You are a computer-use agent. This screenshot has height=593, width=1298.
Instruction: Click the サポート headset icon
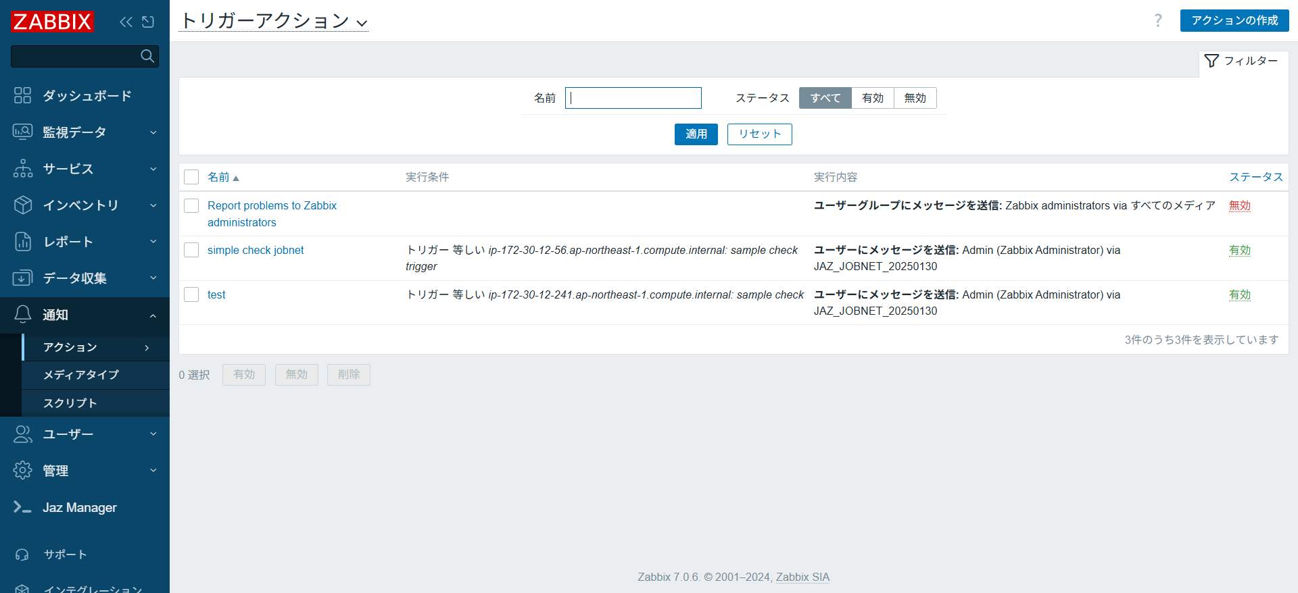[22, 555]
